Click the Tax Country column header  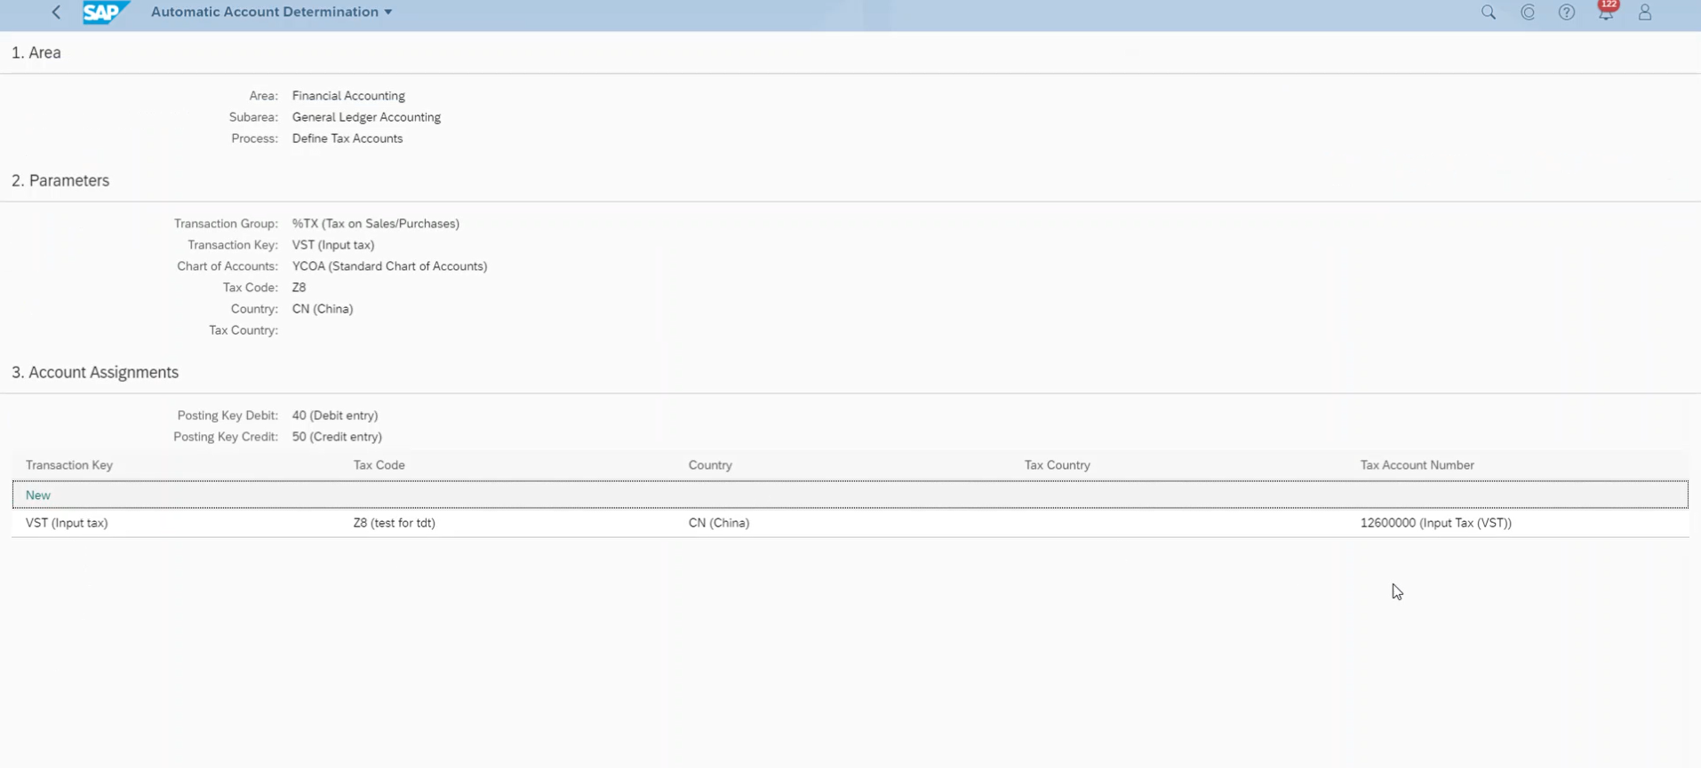(1057, 465)
